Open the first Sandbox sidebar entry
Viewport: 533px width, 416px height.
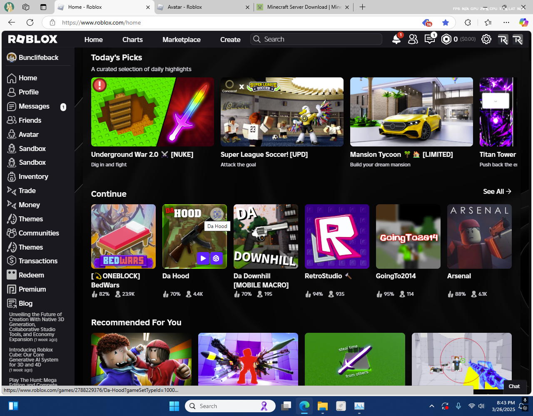click(x=26, y=149)
